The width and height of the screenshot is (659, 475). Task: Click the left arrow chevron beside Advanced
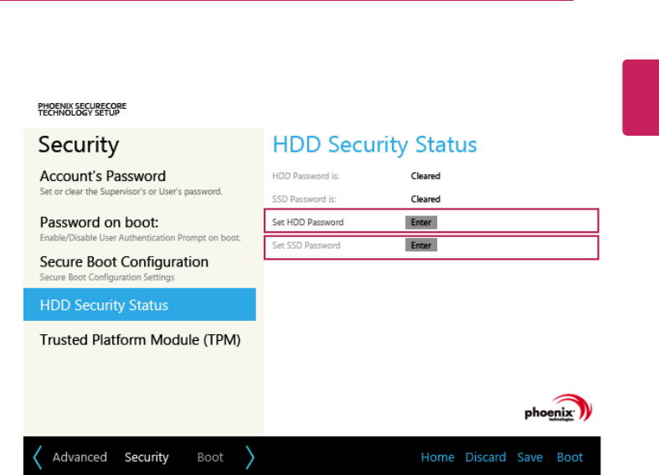pyautogui.click(x=37, y=457)
